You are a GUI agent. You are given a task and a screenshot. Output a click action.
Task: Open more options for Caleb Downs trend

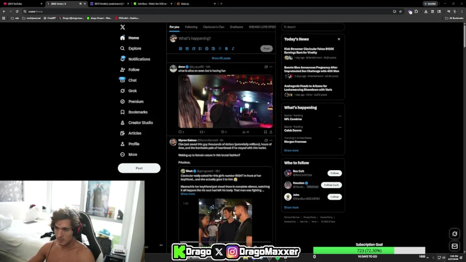click(340, 127)
